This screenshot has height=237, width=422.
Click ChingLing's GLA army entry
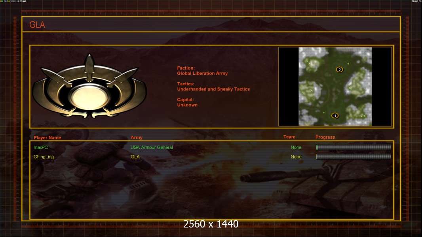click(135, 157)
